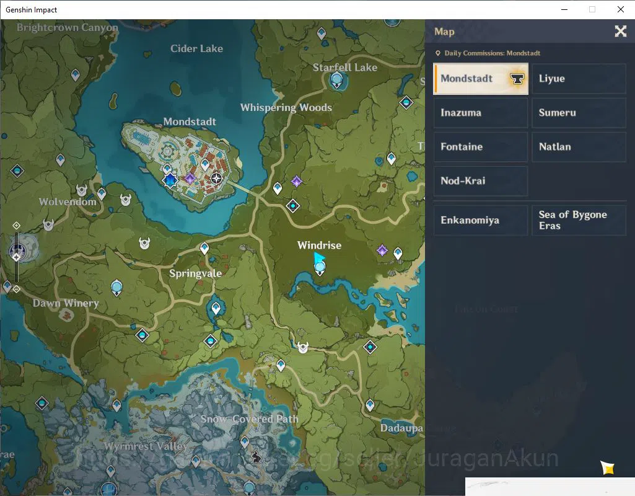The width and height of the screenshot is (635, 496).
Task: Select the waypoint just above the blue butterfly marker
Action: pos(167,169)
